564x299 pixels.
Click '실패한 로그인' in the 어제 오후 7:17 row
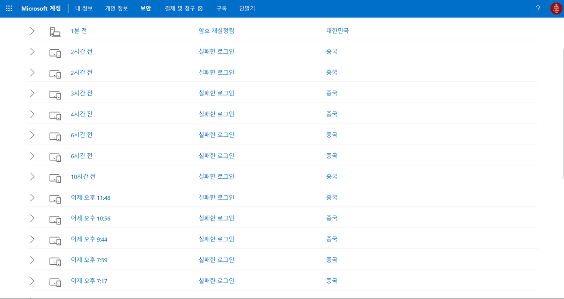tap(216, 281)
